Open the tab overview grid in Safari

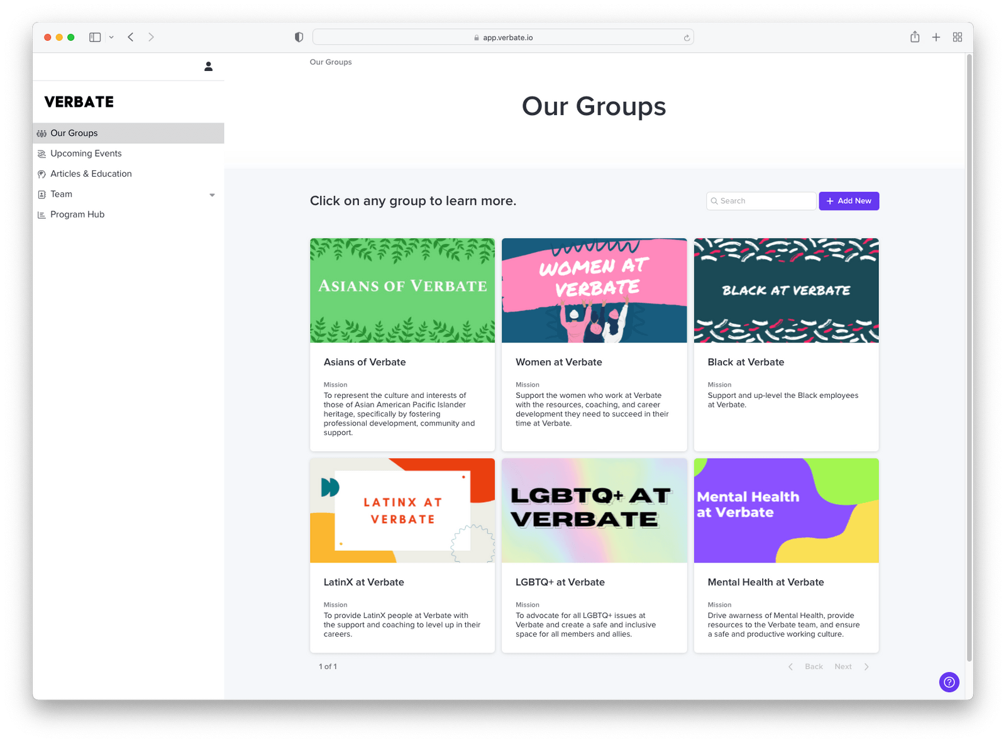[x=957, y=37]
